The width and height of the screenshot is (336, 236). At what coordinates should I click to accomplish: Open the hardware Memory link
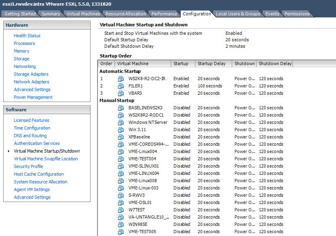pos(21,51)
